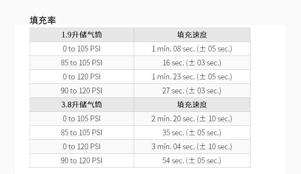Select the 1.9升储气筒 header cell
The image size is (301, 174).
[x=82, y=35]
